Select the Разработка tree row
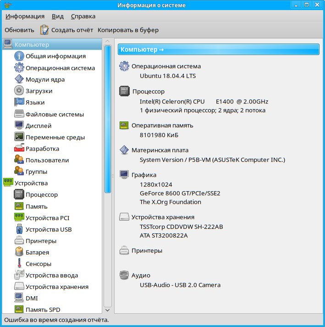Viewport: 325px width, 327px height. 52,148
